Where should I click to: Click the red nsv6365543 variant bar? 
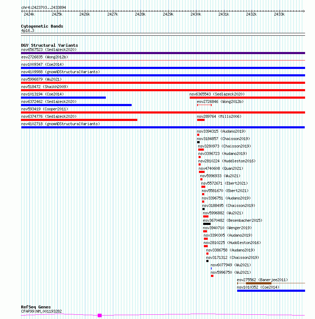tap(247, 98)
